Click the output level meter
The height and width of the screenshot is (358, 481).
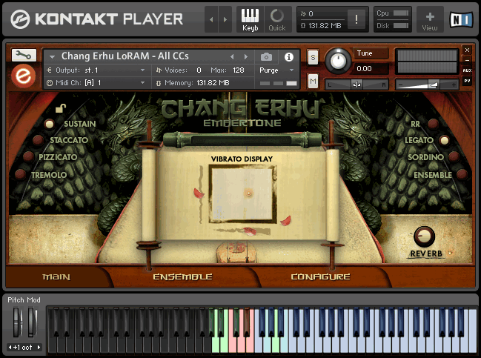pyautogui.click(x=427, y=62)
